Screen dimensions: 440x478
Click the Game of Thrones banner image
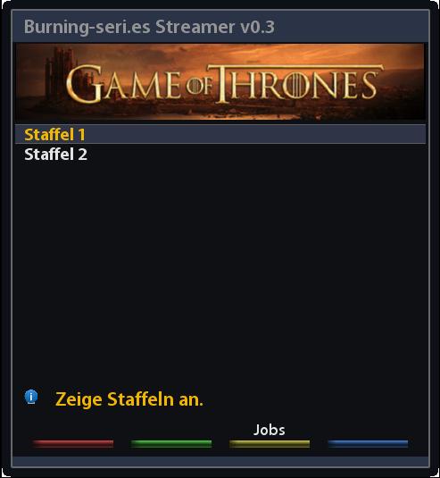pyautogui.click(x=220, y=81)
